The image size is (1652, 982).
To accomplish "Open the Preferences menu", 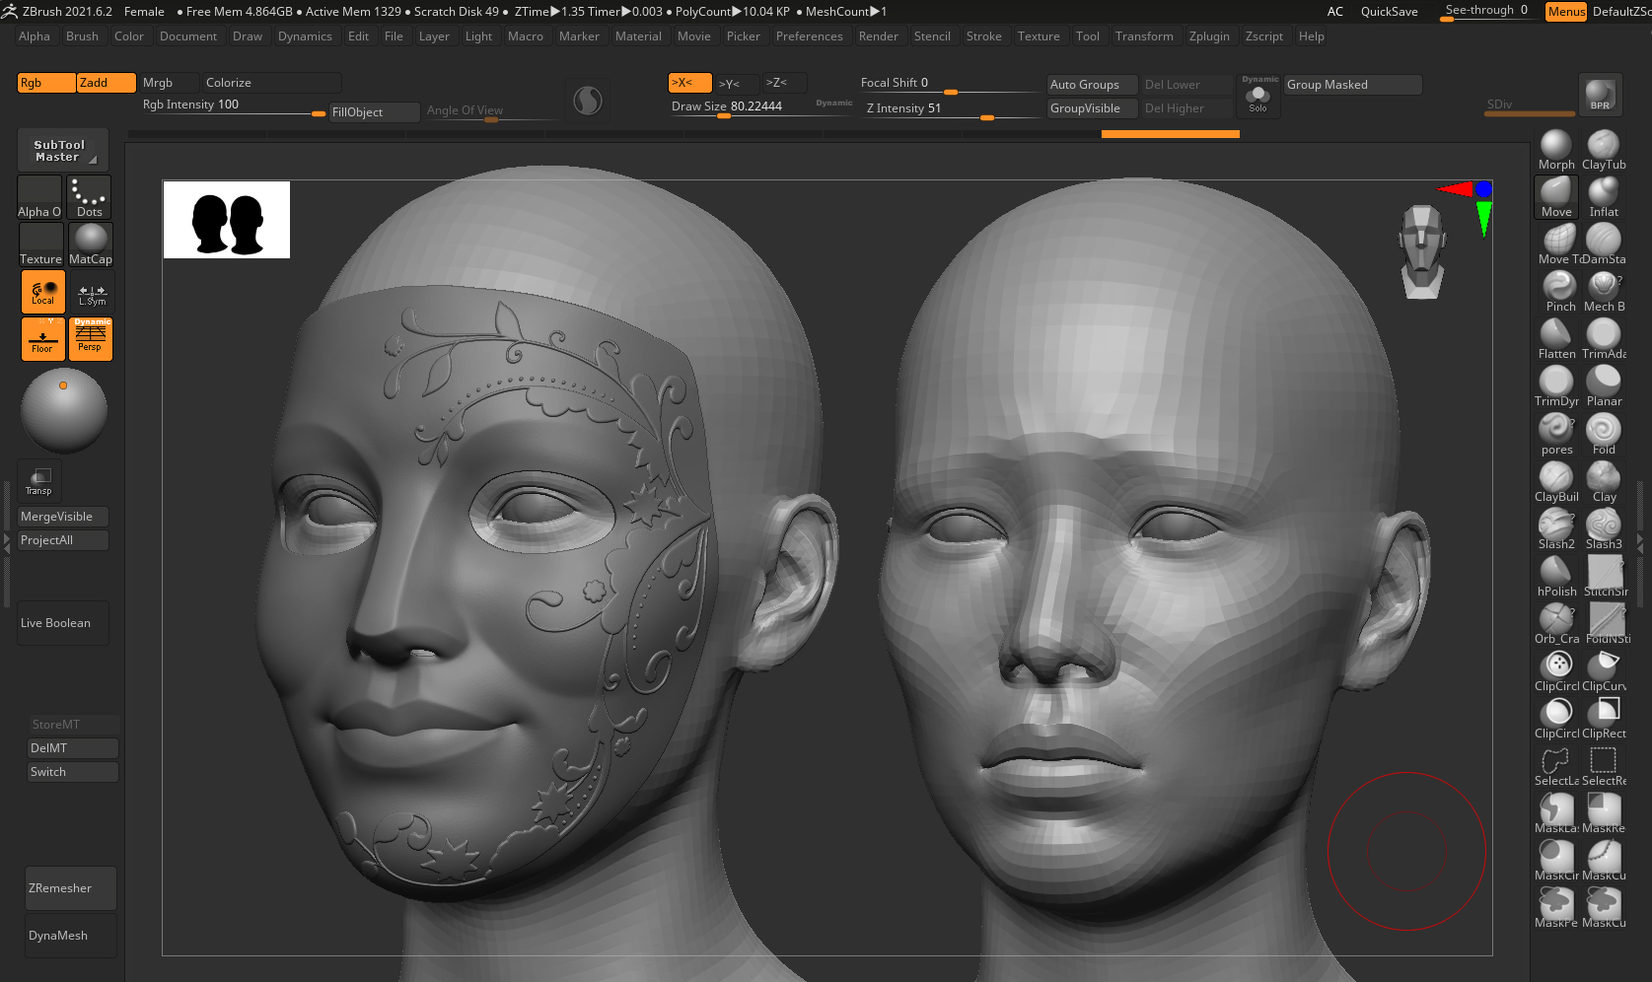I will point(809,36).
